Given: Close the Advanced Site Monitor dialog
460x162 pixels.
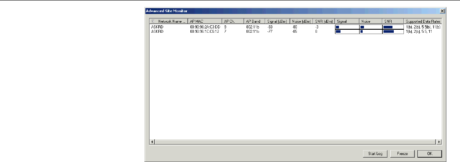Looking at the screenshot, I should click(x=442, y=11).
